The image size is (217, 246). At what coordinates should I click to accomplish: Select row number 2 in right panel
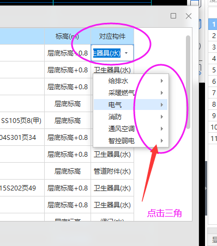tap(213, 35)
